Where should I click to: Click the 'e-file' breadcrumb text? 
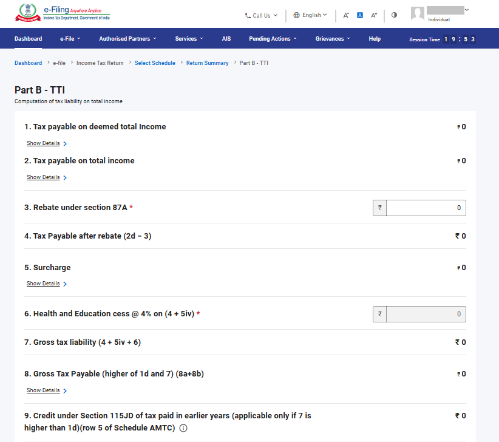59,63
